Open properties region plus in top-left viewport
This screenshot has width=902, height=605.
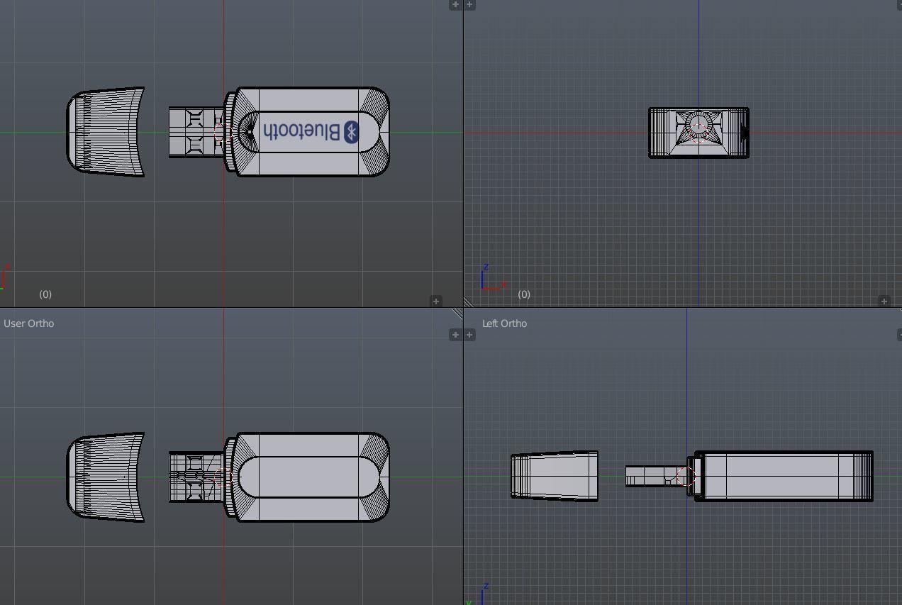455,5
